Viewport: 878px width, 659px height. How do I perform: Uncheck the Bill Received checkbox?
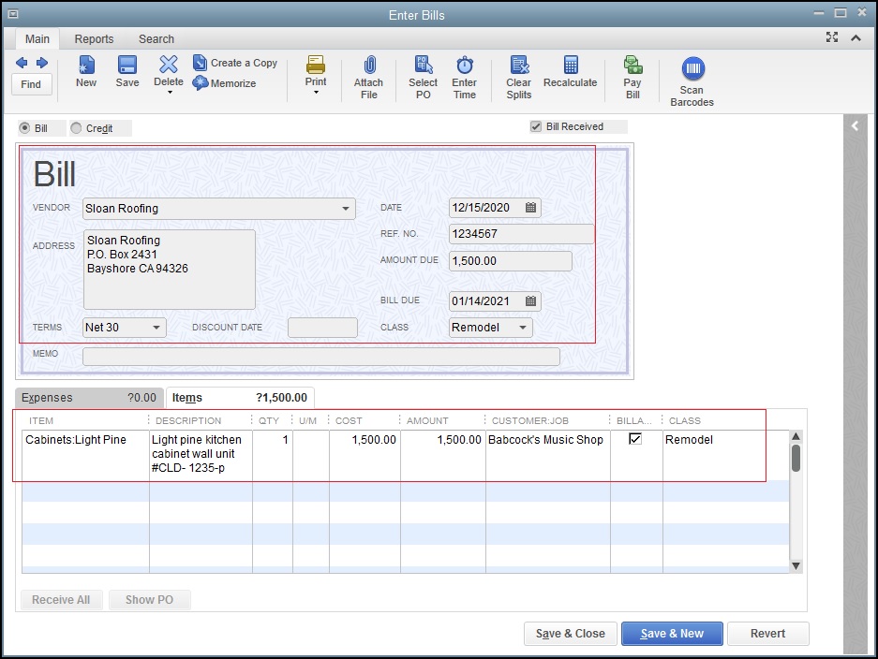coord(536,126)
